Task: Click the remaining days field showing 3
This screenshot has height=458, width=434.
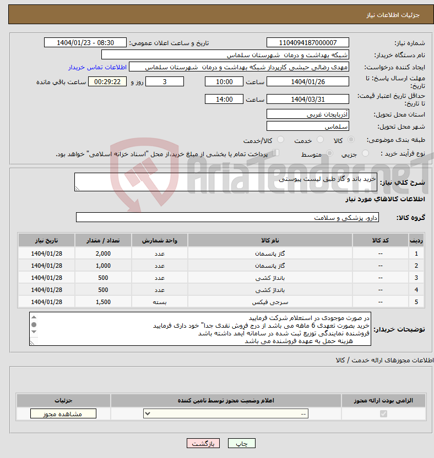Action: point(165,81)
